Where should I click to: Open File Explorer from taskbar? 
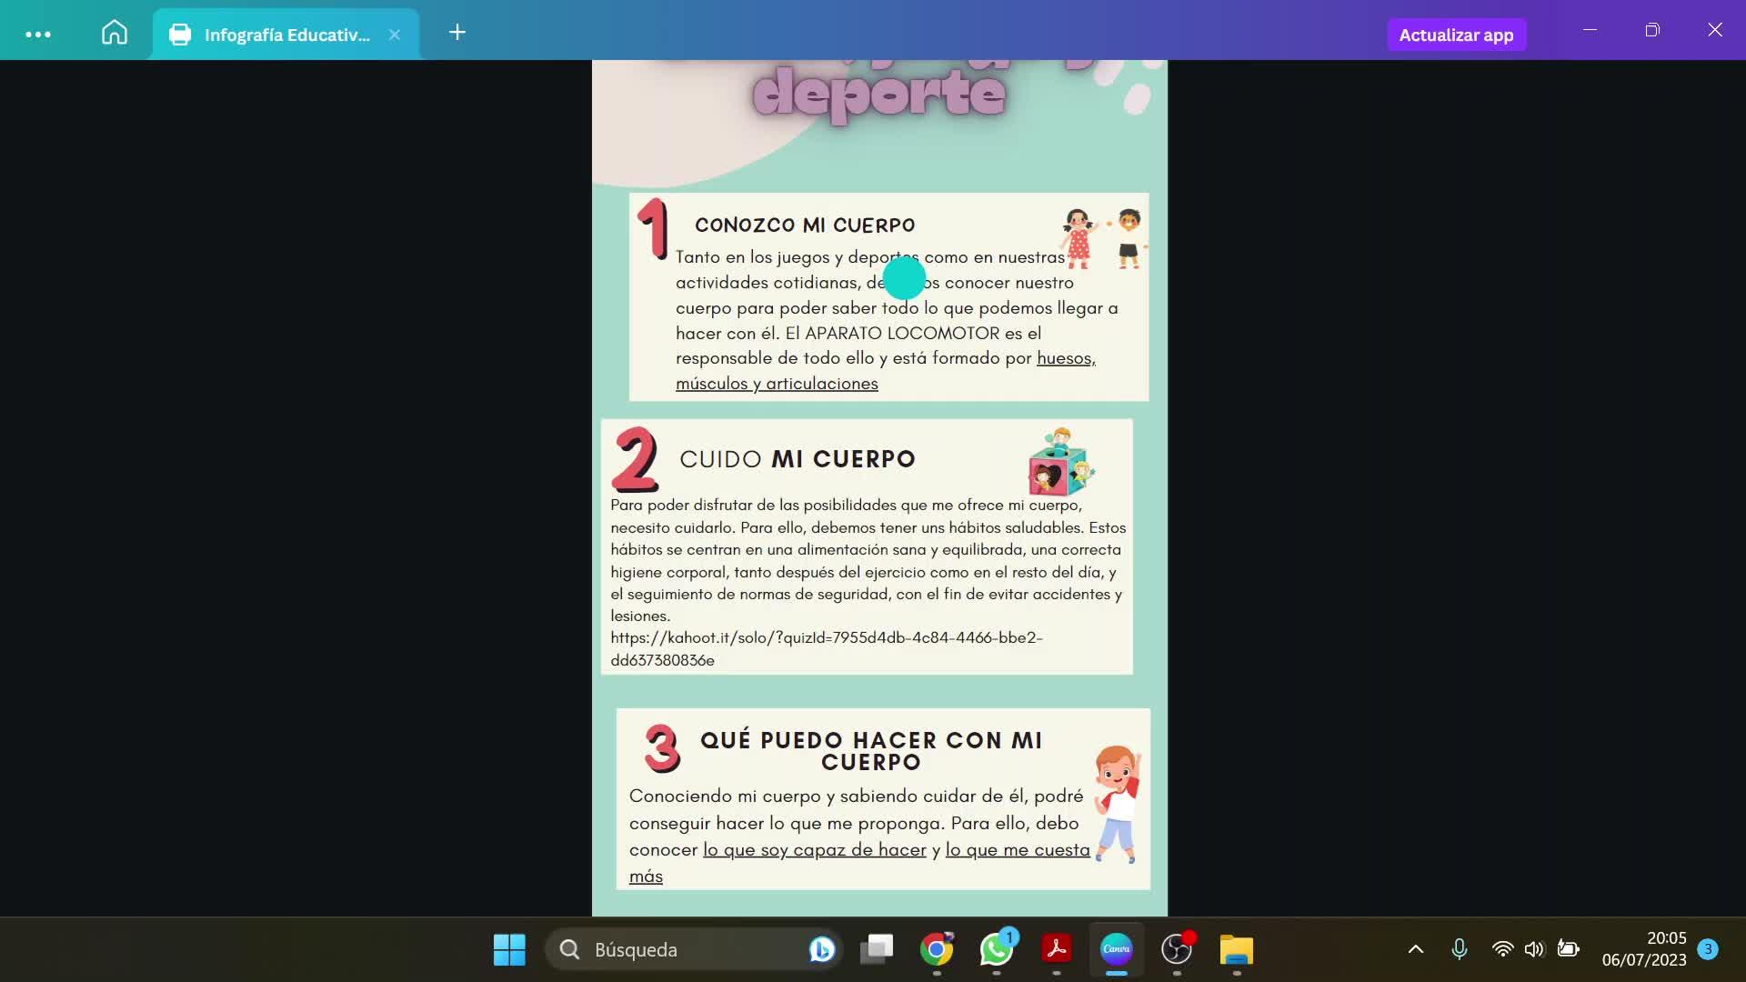click(x=1237, y=950)
